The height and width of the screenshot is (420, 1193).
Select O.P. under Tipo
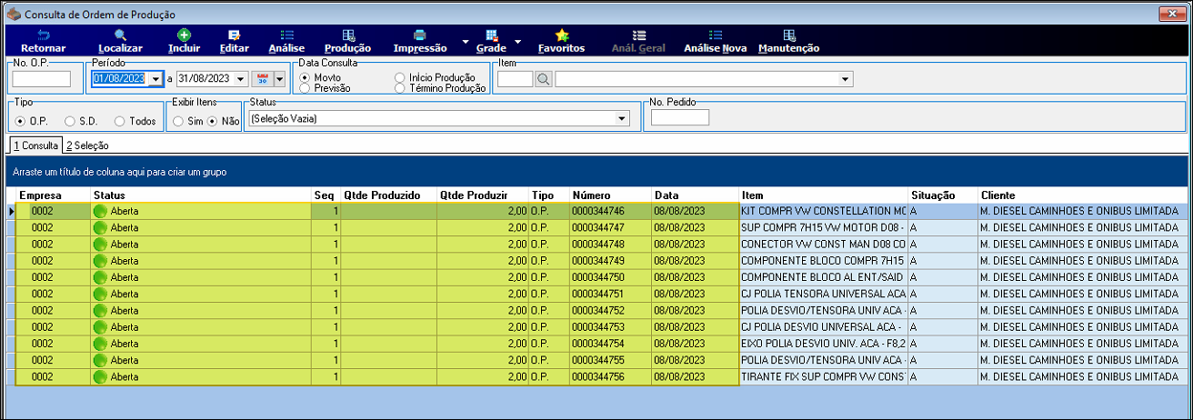(x=21, y=121)
